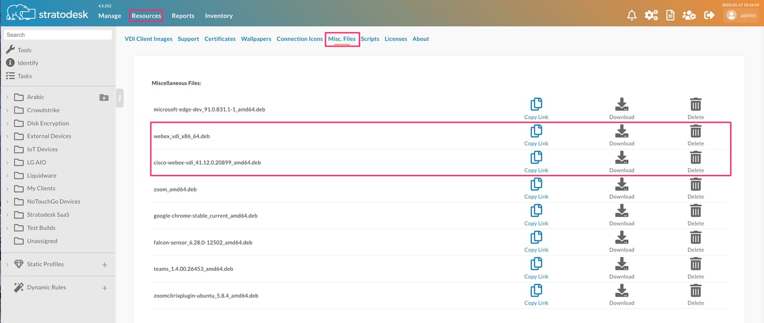This screenshot has height=323, width=764.
Task: Click the logout arrow icon
Action: click(709, 16)
